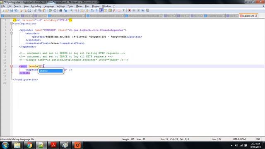Click the Unix (LF) status bar entry
Viewport: 265px width, 149px height.
[216, 139]
